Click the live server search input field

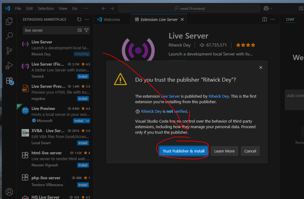49,30
